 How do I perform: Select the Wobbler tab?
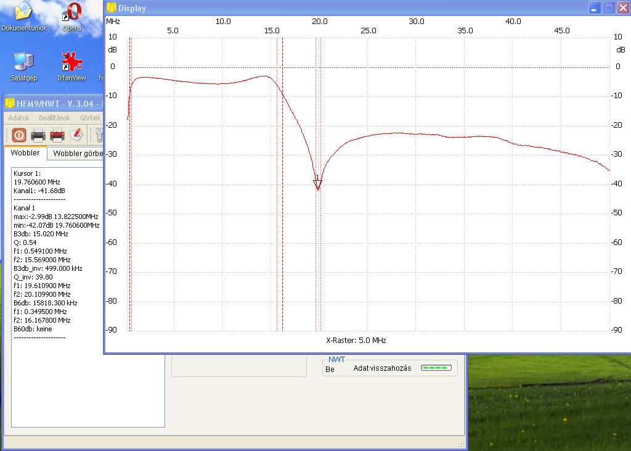25,153
